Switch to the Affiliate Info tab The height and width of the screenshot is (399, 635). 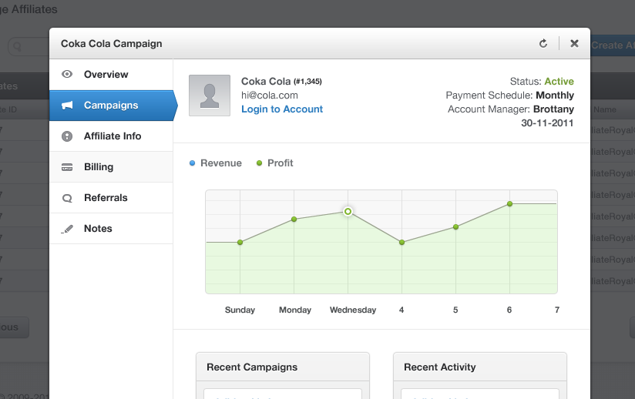tap(112, 136)
